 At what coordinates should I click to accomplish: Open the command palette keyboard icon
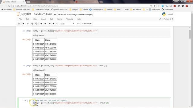point(78,24)
